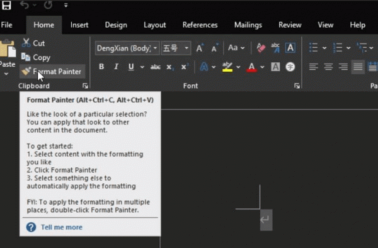Justify the paragraph text
The height and width of the screenshot is (248, 378).
point(358,67)
